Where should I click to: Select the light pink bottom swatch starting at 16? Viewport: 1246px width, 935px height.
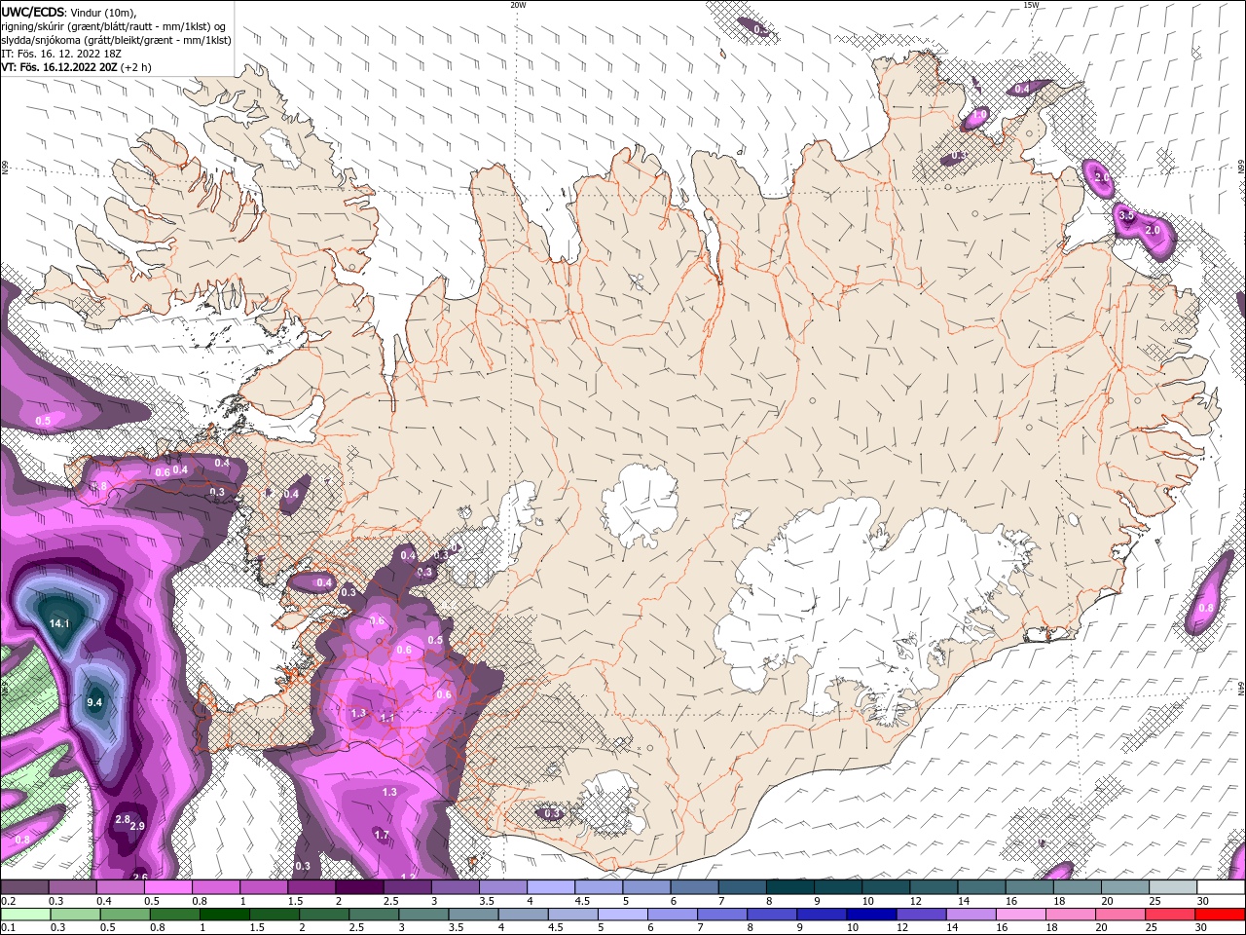pyautogui.click(x=1019, y=915)
